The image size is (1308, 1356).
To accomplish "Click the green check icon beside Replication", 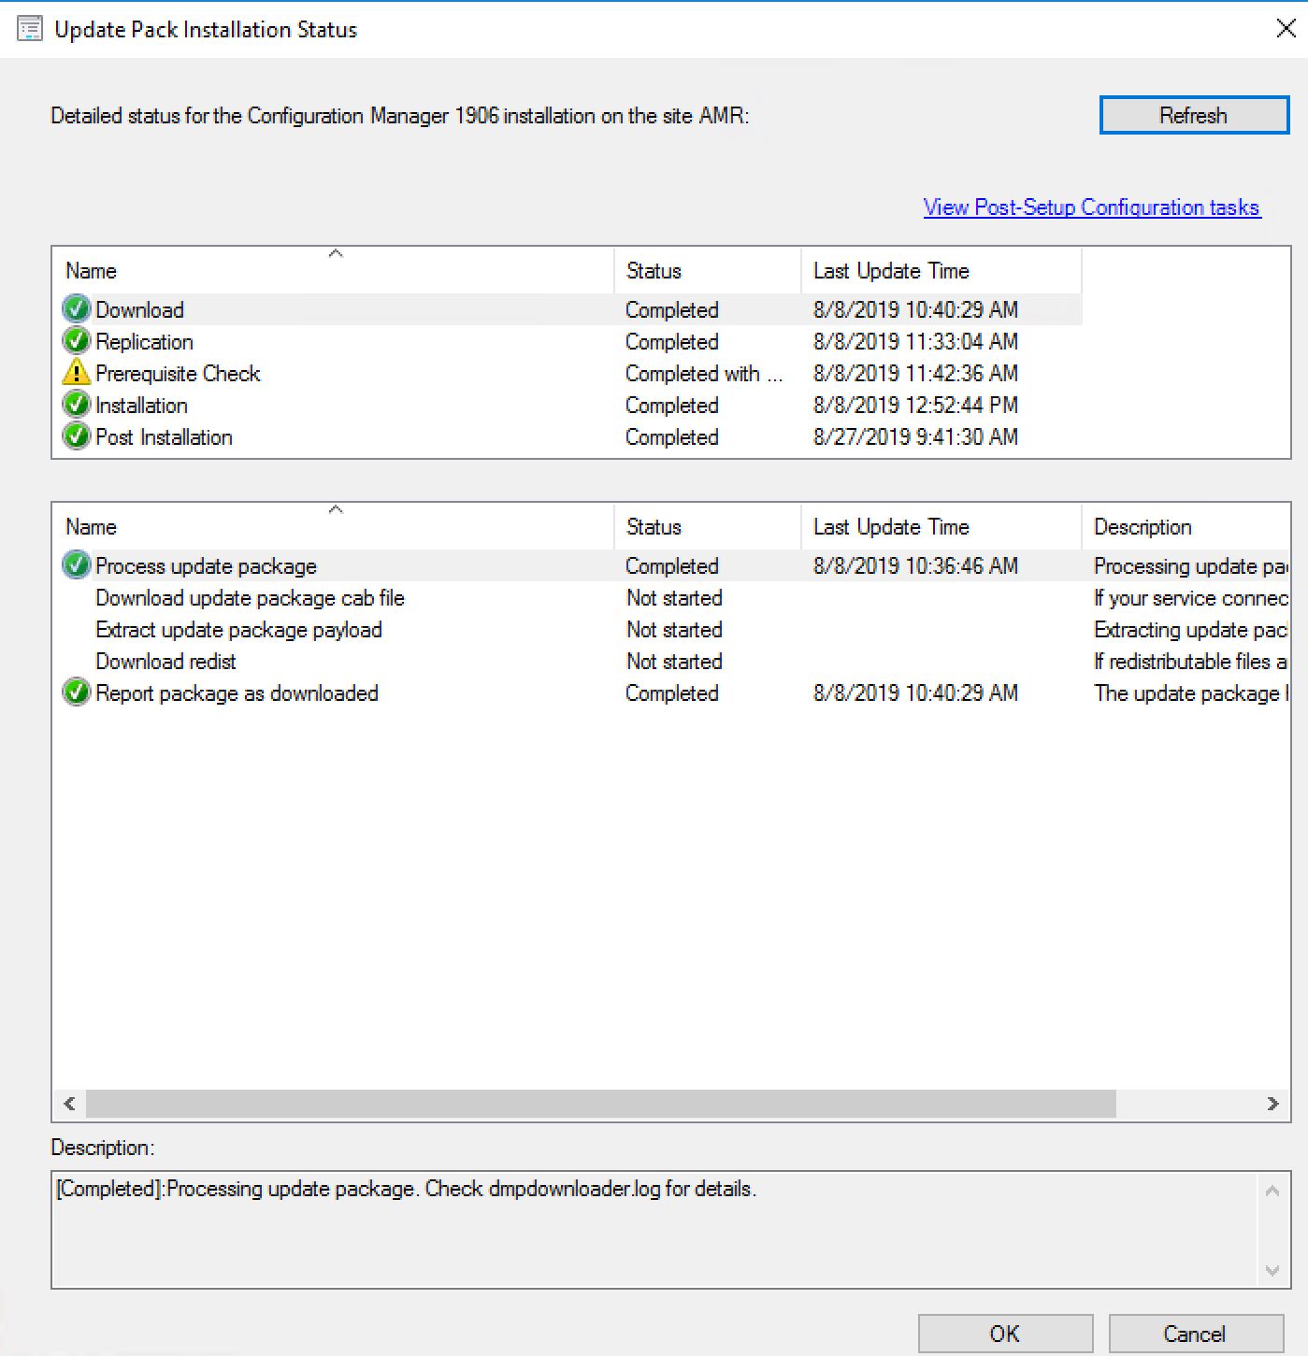I will tap(76, 341).
